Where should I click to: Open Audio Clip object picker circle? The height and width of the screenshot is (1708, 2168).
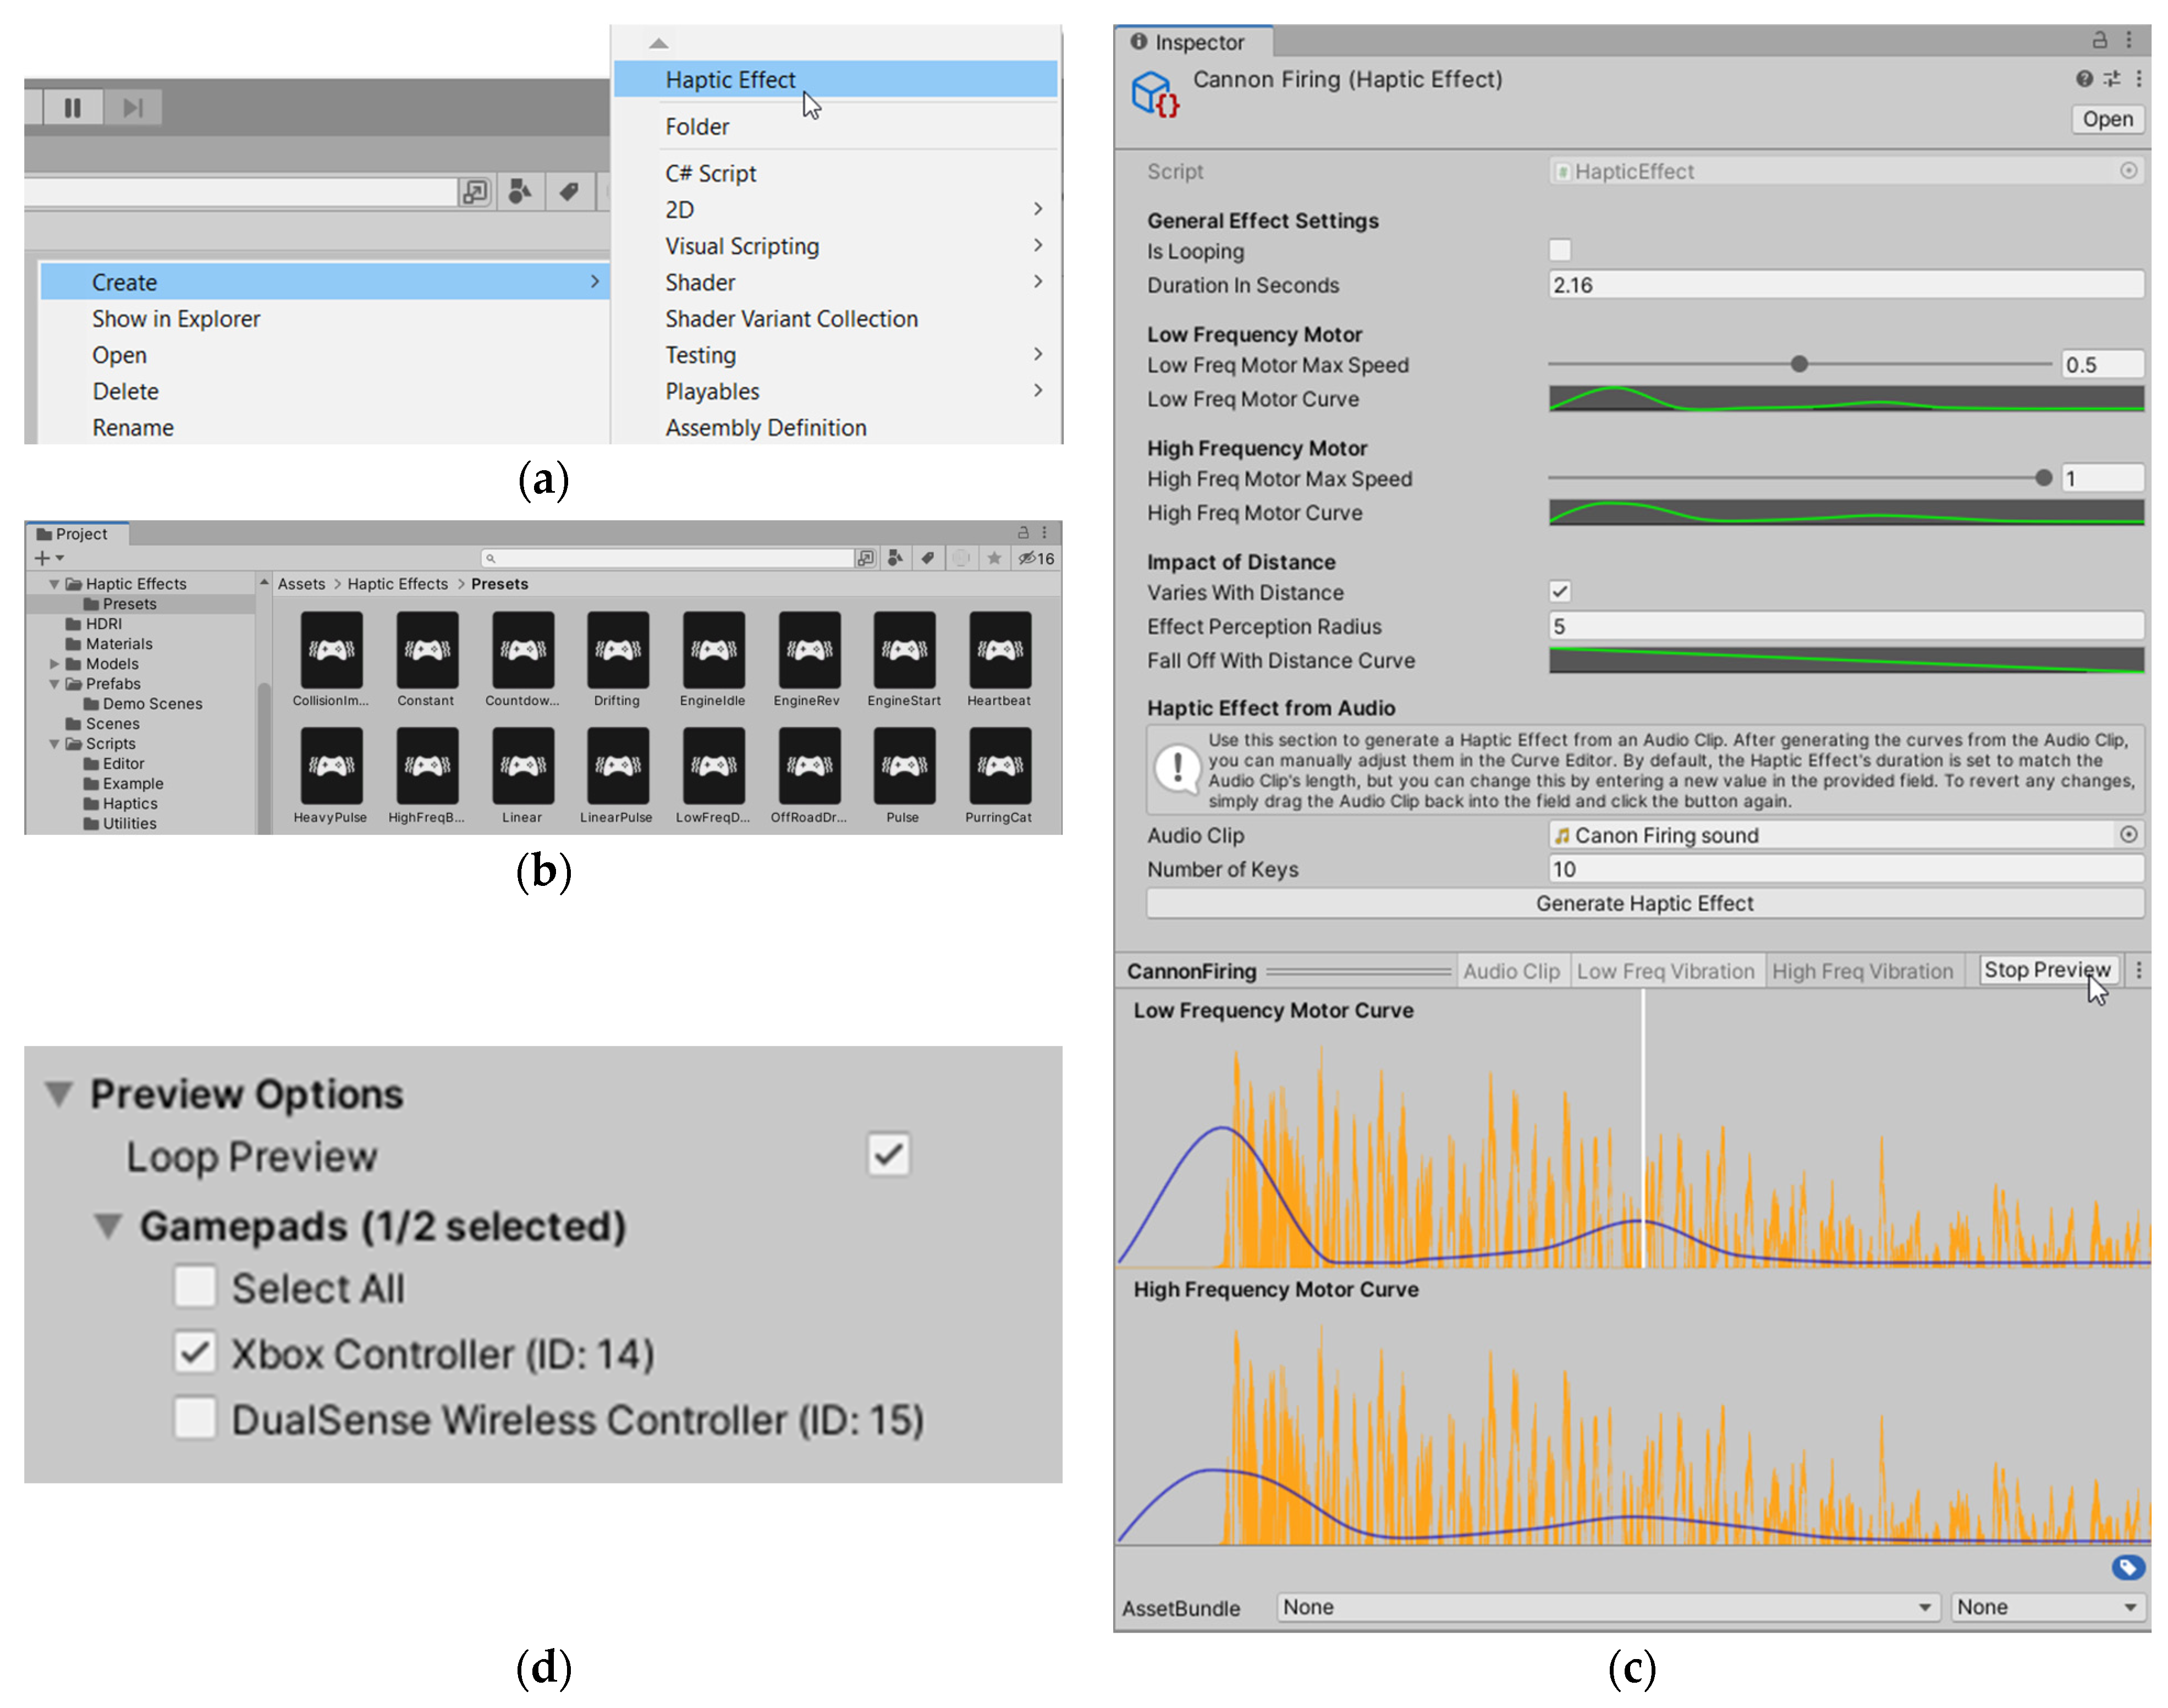tap(2128, 834)
